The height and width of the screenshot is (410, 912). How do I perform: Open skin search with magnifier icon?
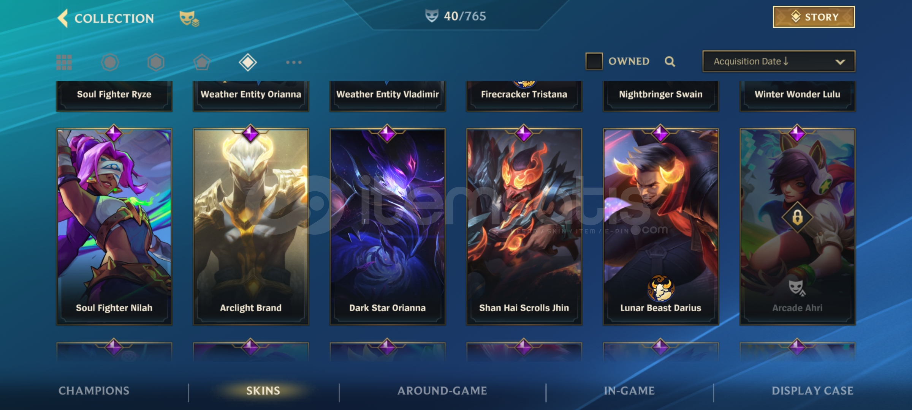point(670,61)
